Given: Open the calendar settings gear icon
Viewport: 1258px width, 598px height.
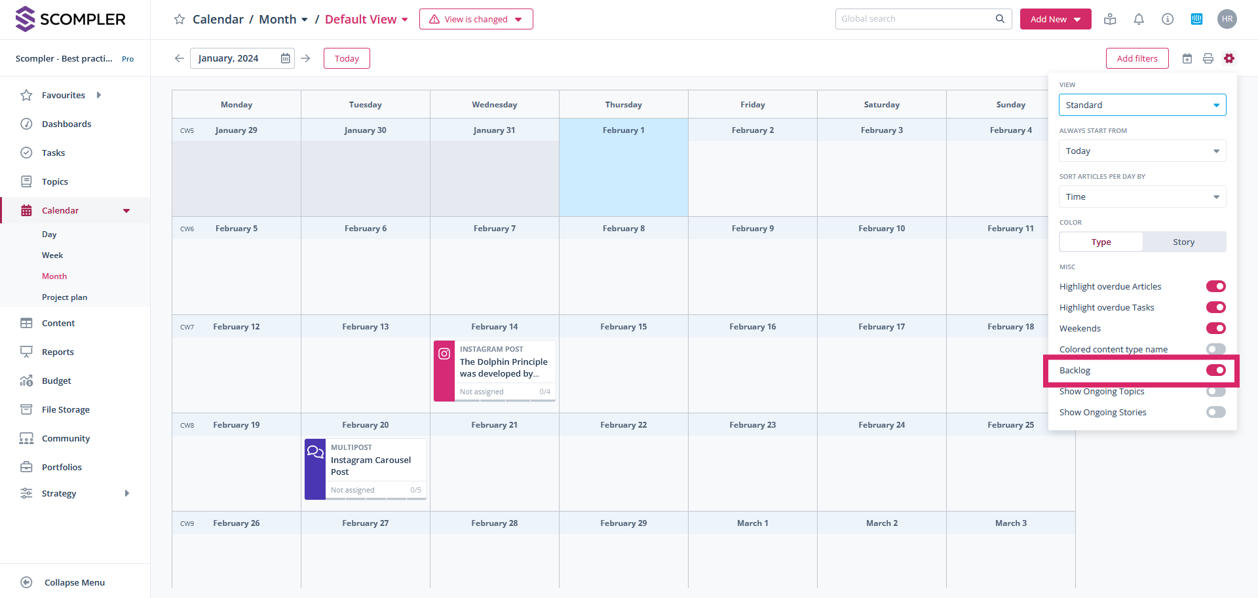Looking at the screenshot, I should tap(1229, 58).
